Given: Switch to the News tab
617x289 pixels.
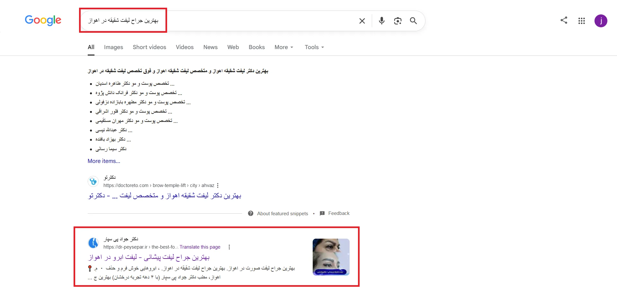Looking at the screenshot, I should (210, 47).
